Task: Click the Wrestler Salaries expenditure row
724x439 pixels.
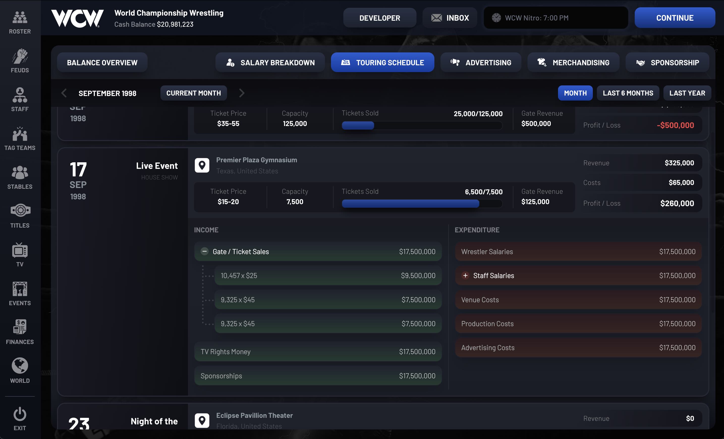Action: click(578, 252)
